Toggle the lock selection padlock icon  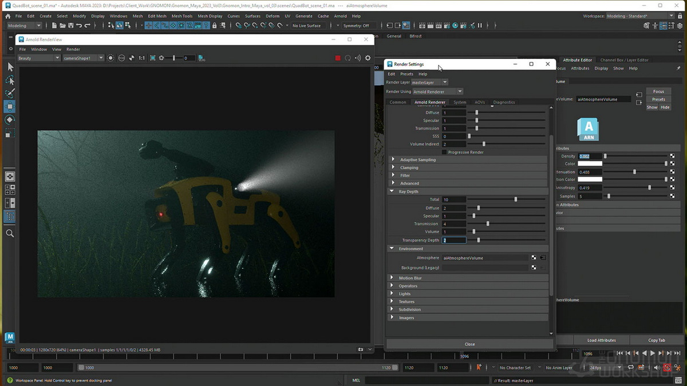(214, 26)
